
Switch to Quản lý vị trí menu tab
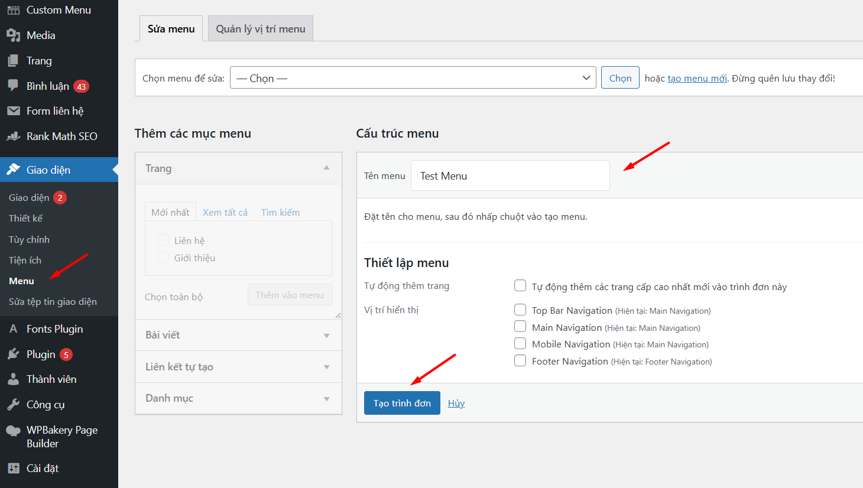pyautogui.click(x=260, y=29)
